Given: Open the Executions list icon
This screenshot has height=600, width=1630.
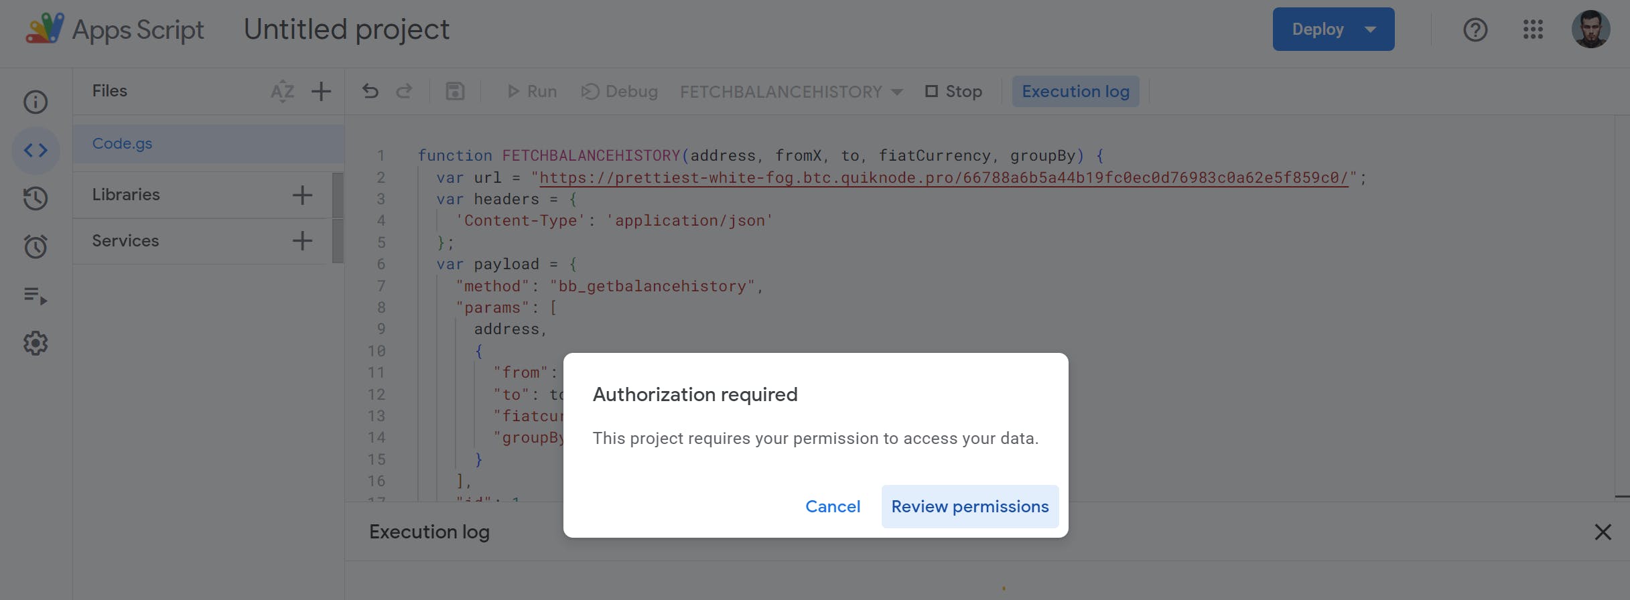Looking at the screenshot, I should pos(36,295).
